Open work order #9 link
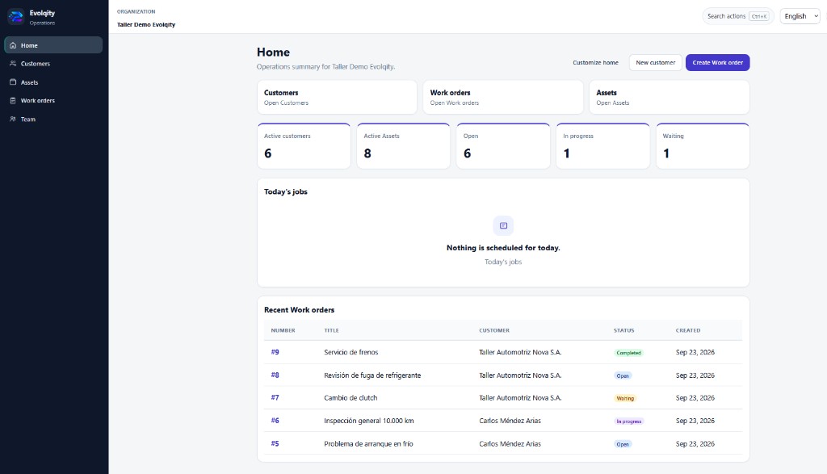Screen dimensions: 827x474 (275, 352)
